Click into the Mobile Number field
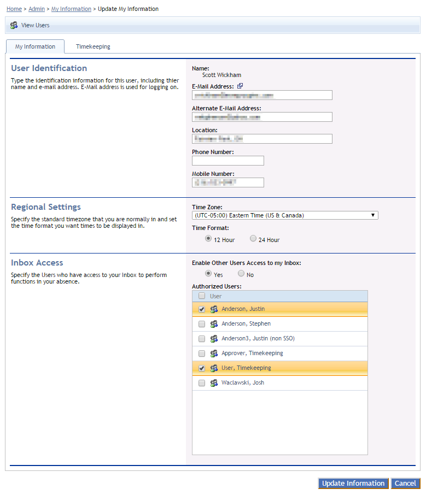426x495 pixels. 228,182
